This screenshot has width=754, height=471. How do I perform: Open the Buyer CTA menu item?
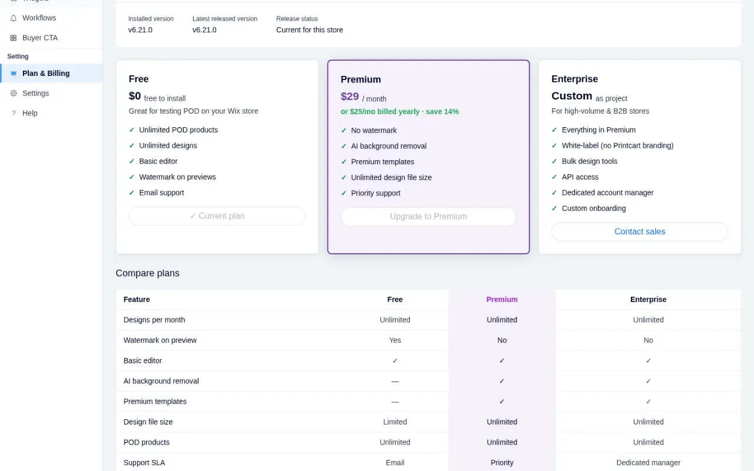(x=51, y=38)
